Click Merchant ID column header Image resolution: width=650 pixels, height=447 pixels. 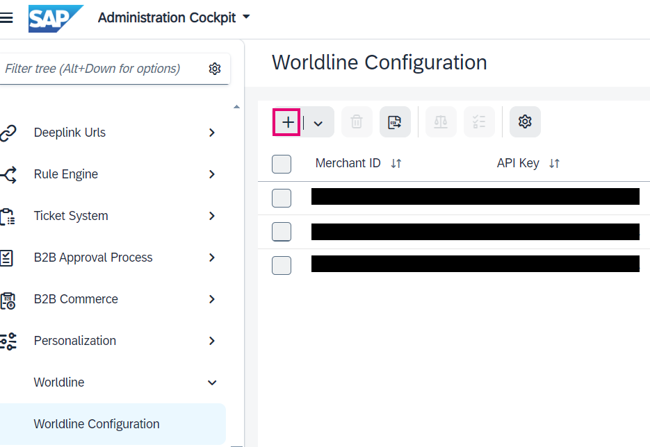(348, 163)
